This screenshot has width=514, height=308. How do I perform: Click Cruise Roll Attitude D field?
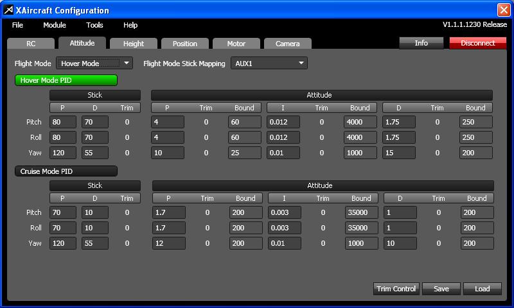click(x=400, y=228)
